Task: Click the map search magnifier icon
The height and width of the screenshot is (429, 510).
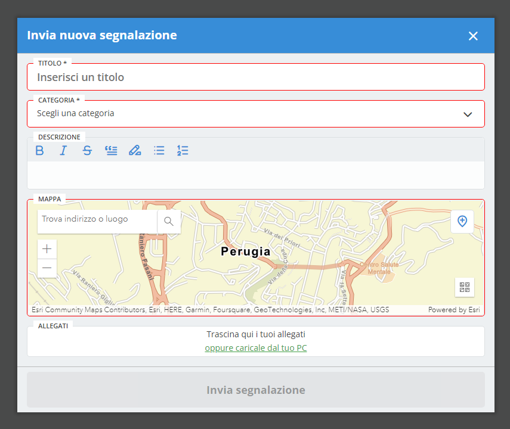Action: [x=169, y=222]
